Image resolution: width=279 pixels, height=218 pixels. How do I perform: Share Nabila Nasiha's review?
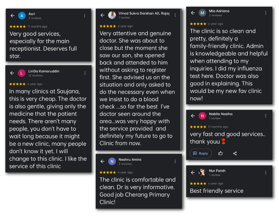[235, 153]
